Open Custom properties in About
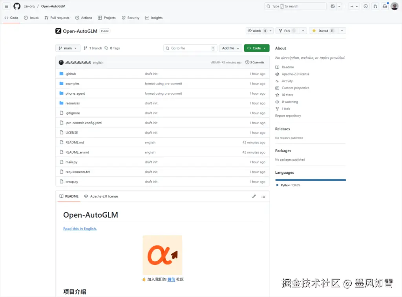This screenshot has width=402, height=297. tap(292, 88)
